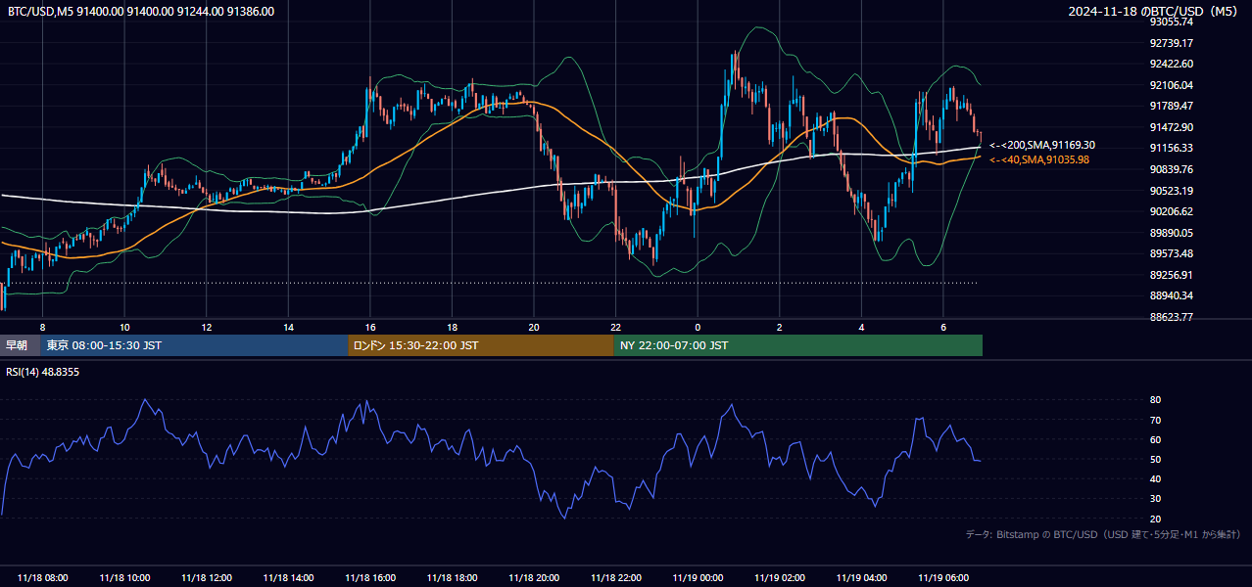Click the ロンドン 15:30-22:00 JST session bar
Viewport: 1252px width, 587px height.
(x=481, y=345)
